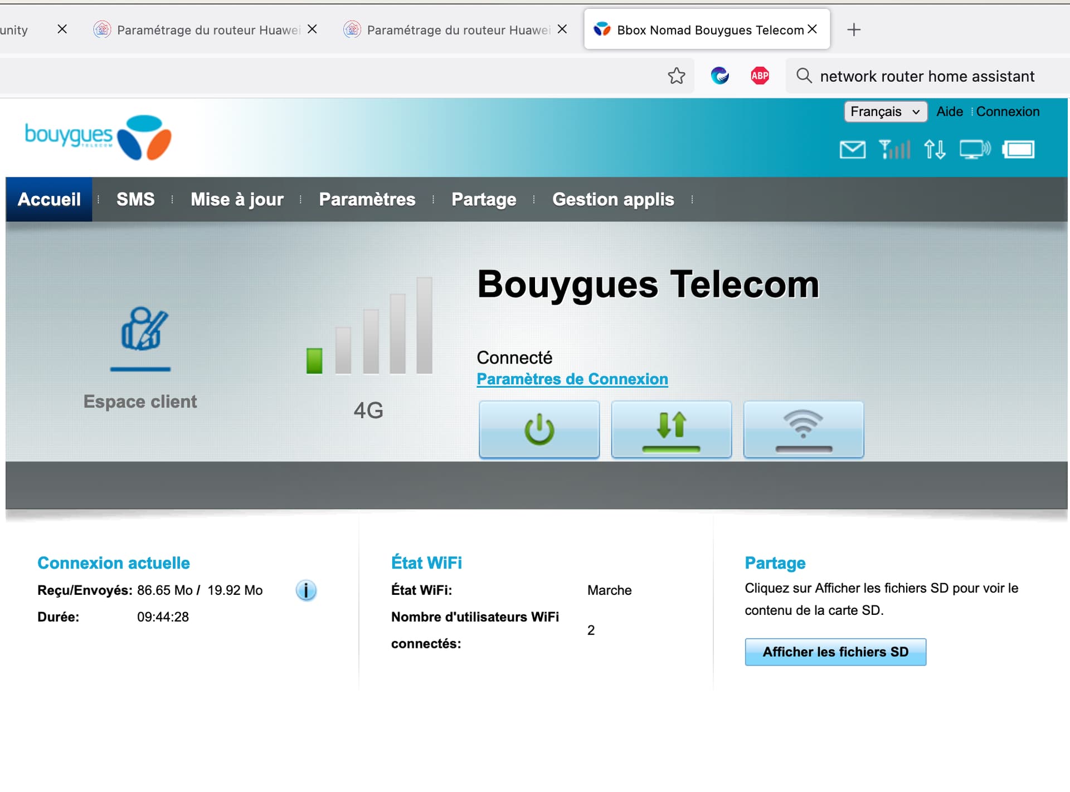Click the battery status icon in header
Screen dimensions: 1070x792
coord(1018,149)
